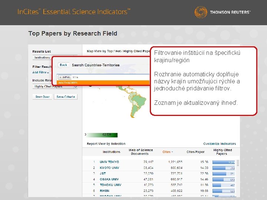This screenshot has height=200, width=267.
Task: Click the RIKEN highly-cited papers bar
Action: coord(224,191)
